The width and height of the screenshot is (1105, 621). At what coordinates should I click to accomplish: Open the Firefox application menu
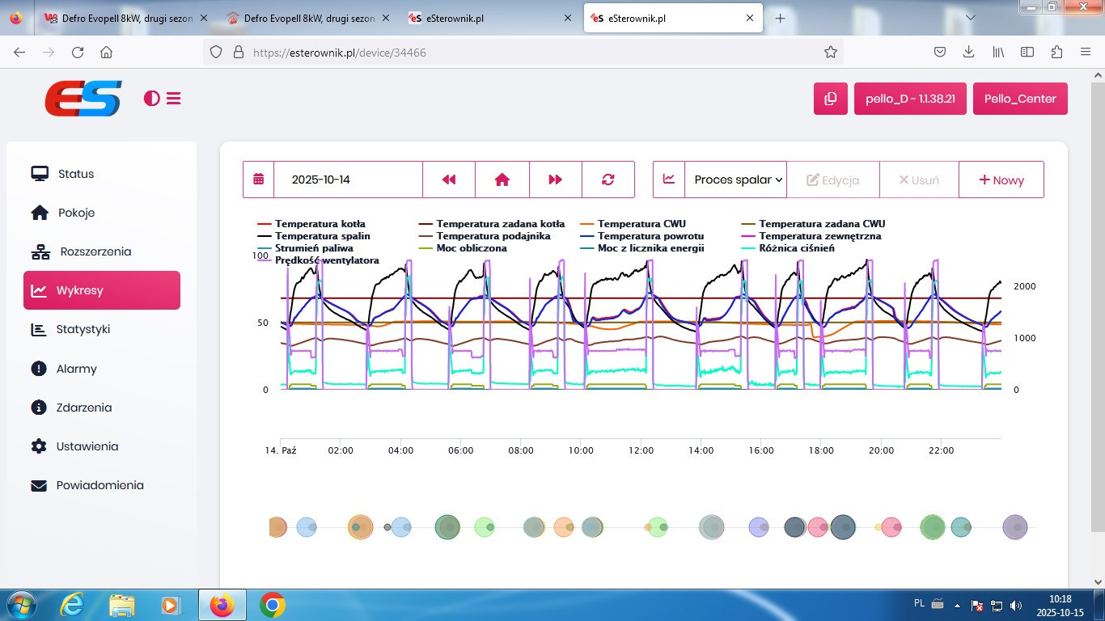click(1086, 52)
